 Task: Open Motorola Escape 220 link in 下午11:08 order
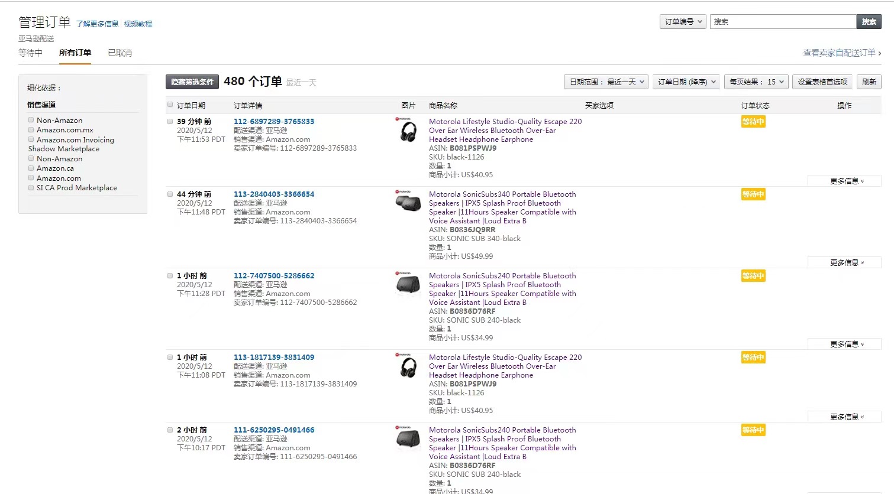pos(505,366)
